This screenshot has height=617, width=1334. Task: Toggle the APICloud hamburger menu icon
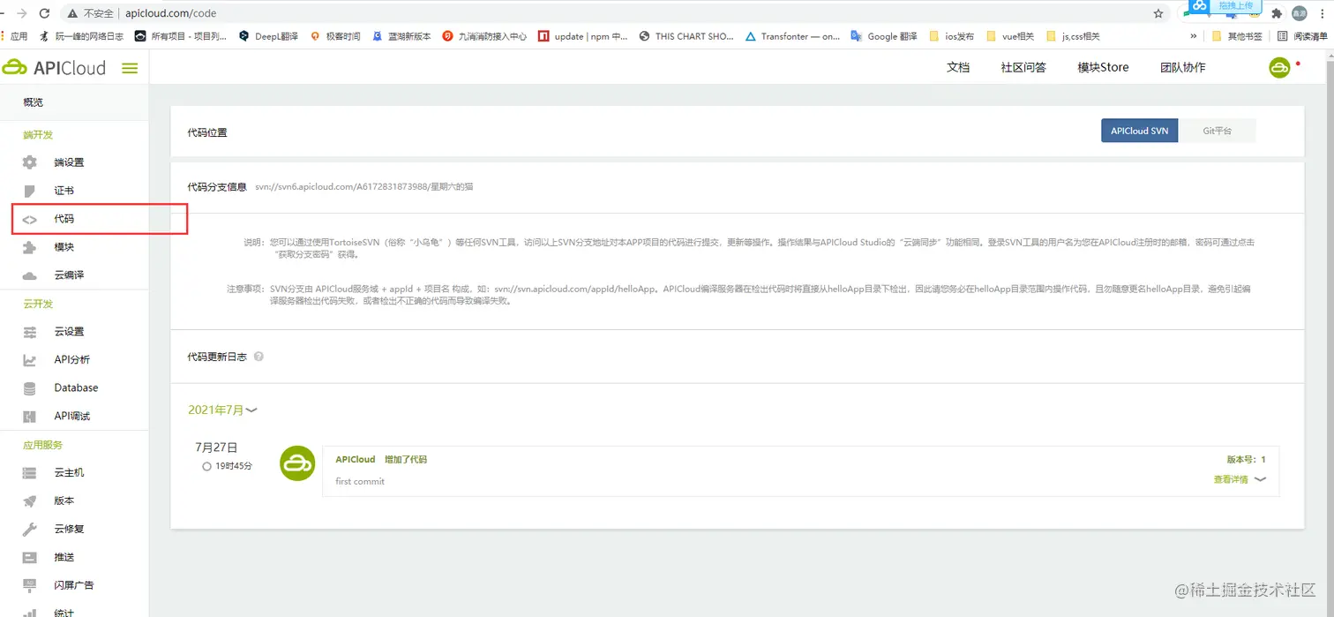point(130,68)
